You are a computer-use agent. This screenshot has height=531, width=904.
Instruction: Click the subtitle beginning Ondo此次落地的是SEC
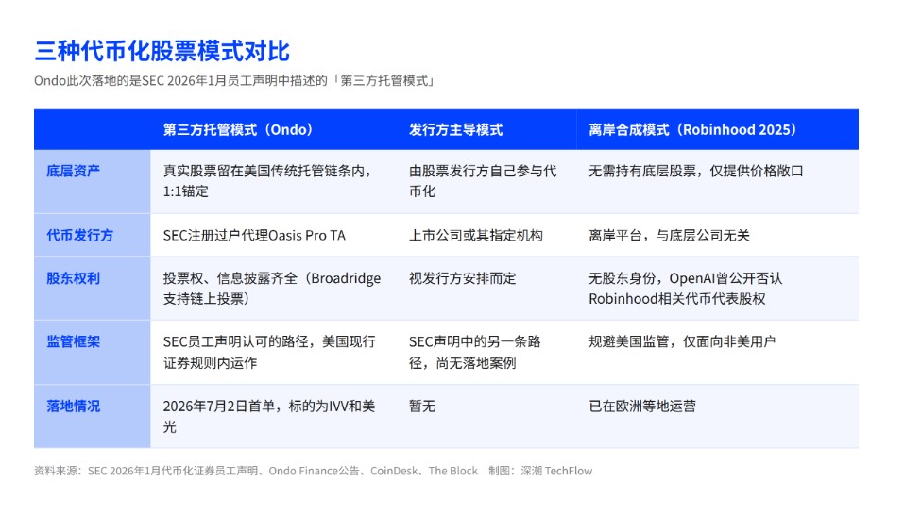234,80
